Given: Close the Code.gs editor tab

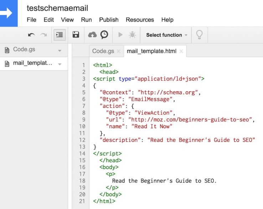Looking at the screenshot, I should 119,51.
